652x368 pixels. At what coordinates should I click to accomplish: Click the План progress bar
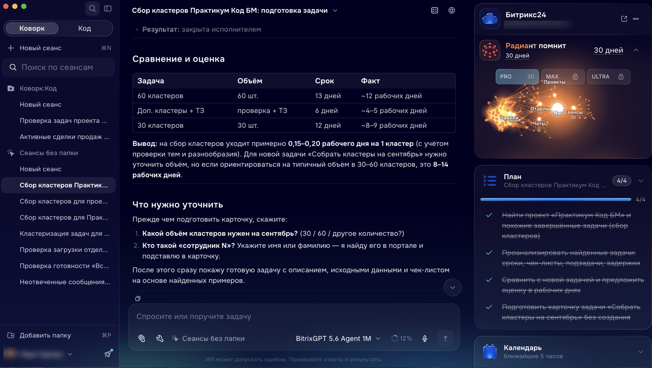(555, 199)
